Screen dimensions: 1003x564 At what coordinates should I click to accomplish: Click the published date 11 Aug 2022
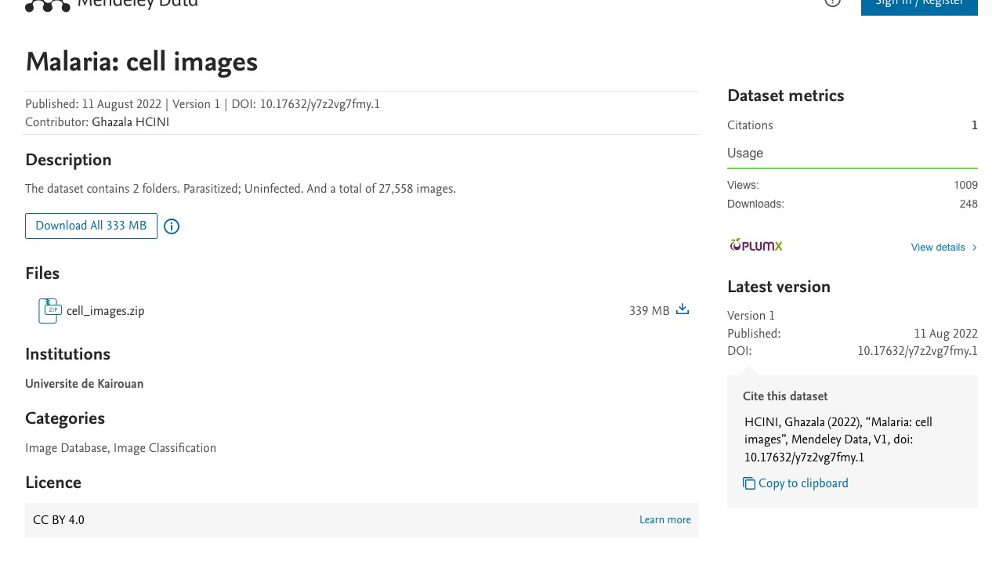click(946, 334)
